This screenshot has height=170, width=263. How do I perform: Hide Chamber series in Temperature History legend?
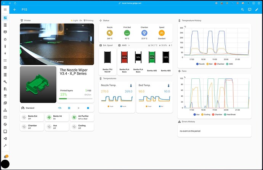(x=219, y=64)
